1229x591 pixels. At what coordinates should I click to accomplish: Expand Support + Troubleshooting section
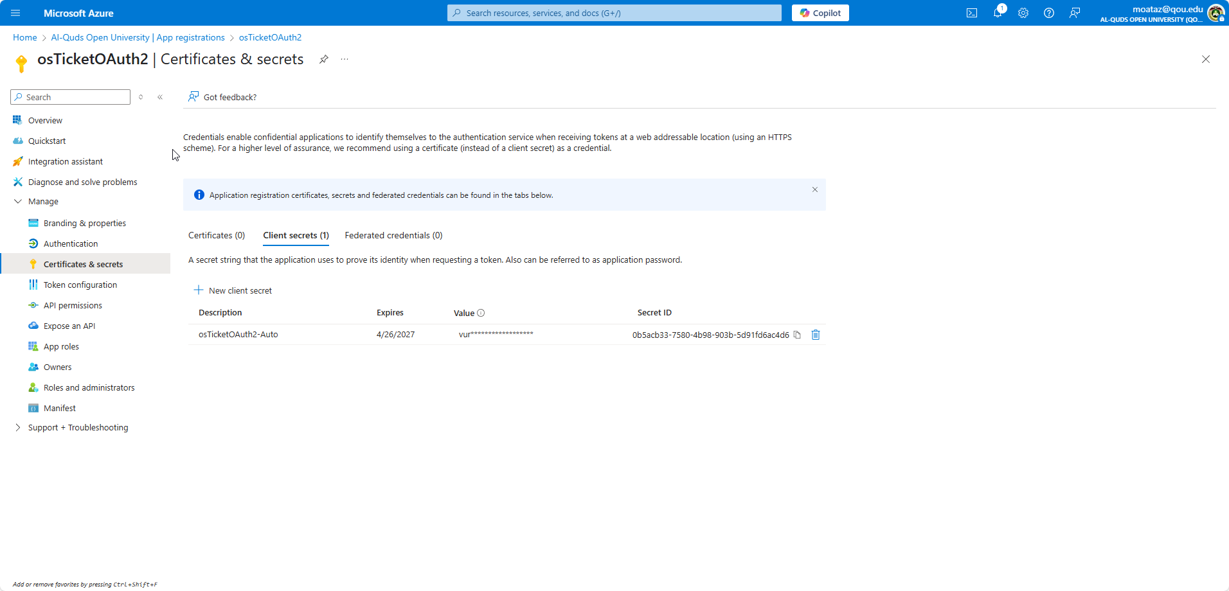18,427
